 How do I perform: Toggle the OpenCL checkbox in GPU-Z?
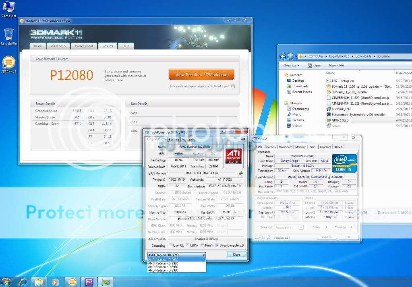(170, 246)
